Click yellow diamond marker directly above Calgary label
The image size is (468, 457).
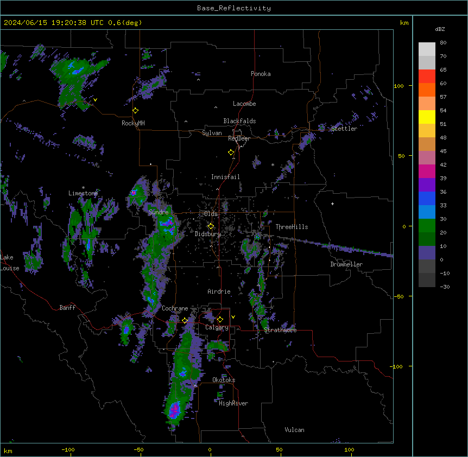point(220,320)
